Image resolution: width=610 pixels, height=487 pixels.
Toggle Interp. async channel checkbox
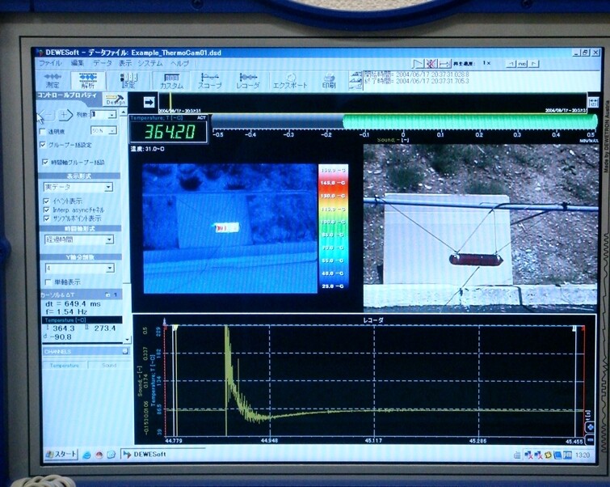[x=45, y=209]
